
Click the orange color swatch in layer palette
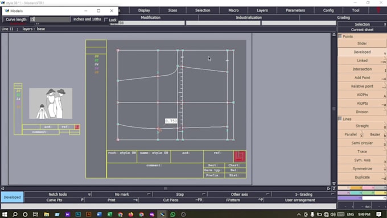(x=356, y=188)
